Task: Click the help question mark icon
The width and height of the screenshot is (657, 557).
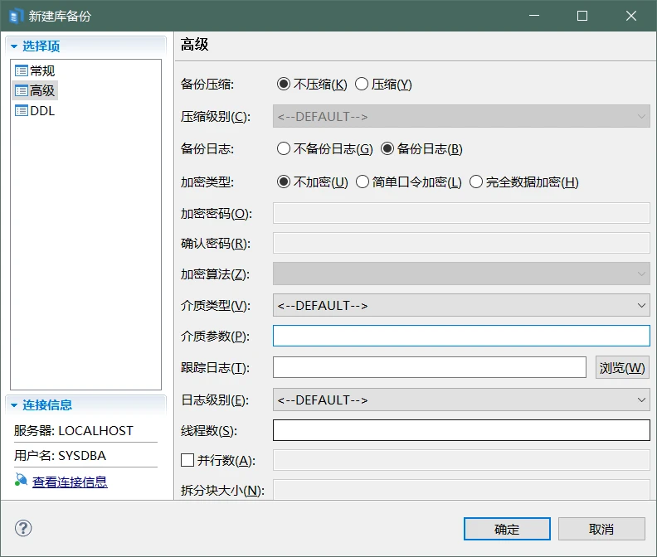Action: 23,529
